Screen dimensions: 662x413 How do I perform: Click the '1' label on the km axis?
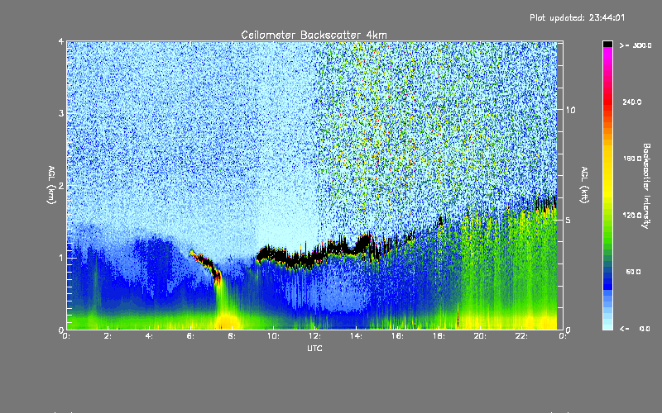coord(61,258)
